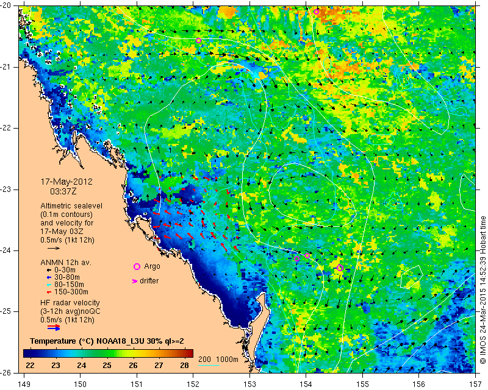This screenshot has height=390, width=488.
Task: Click the "200 1000m" bathymetry label
Action: click(x=218, y=359)
